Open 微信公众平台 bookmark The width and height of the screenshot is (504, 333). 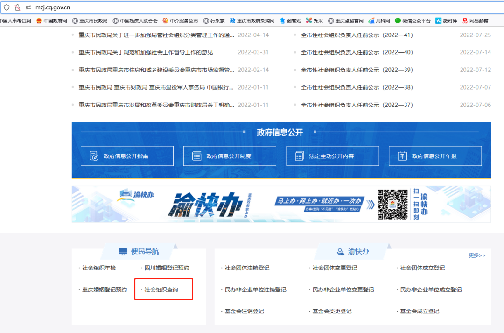click(x=413, y=21)
